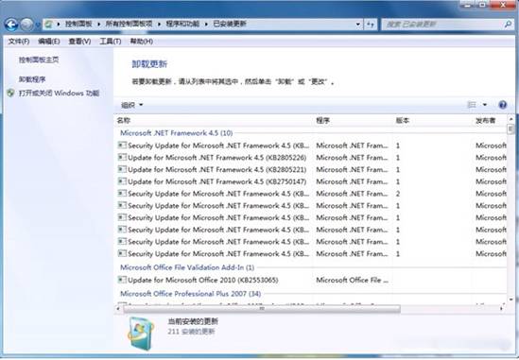Viewport: 519px width, 360px height.
Task: Open 打开或关闭 Windows 功能 link
Action: (x=59, y=94)
